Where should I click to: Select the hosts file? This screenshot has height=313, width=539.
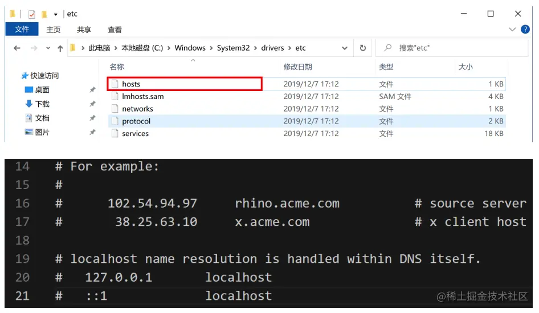[307, 84]
